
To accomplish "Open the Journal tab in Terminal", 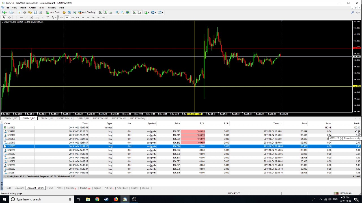I will [146, 188].
